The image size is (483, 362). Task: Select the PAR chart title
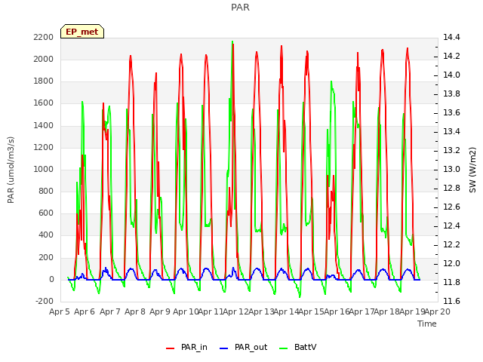click(x=240, y=8)
